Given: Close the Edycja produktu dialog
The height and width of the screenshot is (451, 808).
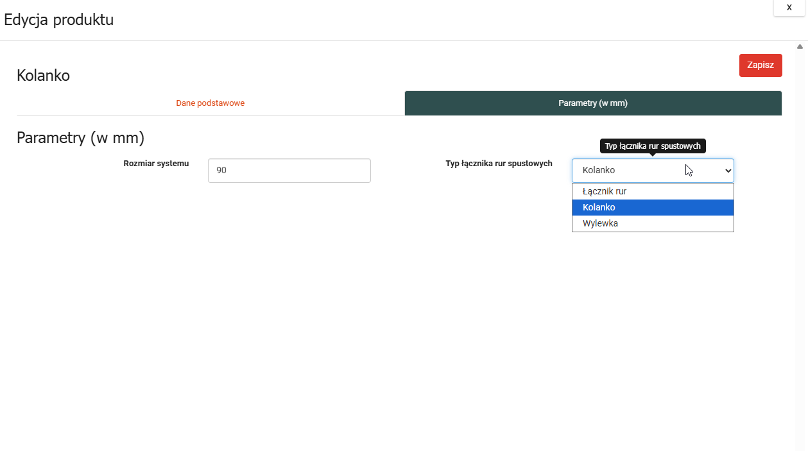Looking at the screenshot, I should (x=789, y=8).
